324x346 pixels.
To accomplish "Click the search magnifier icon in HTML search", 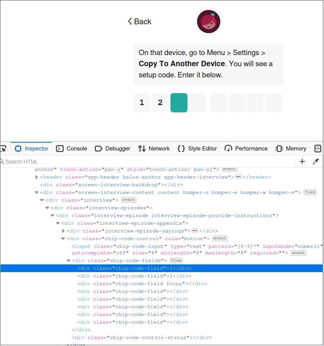I will point(2,162).
